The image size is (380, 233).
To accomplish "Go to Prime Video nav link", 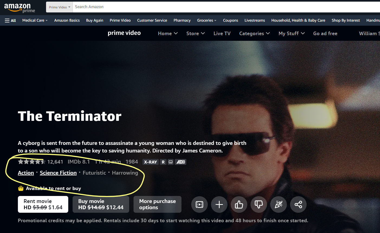I will tap(120, 21).
